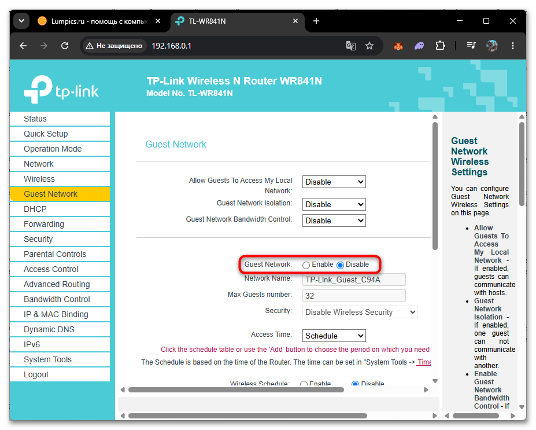The image size is (536, 430).
Task: Open the Wireless menu item
Action: 60,179
